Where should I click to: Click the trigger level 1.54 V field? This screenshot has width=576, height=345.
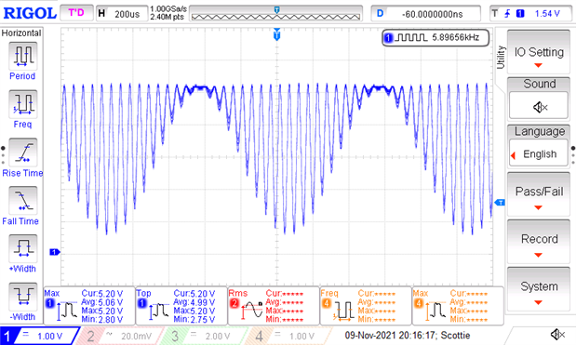tap(547, 14)
